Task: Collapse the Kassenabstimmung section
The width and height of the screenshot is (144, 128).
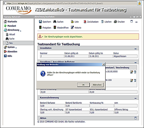Action: click(x=135, y=98)
